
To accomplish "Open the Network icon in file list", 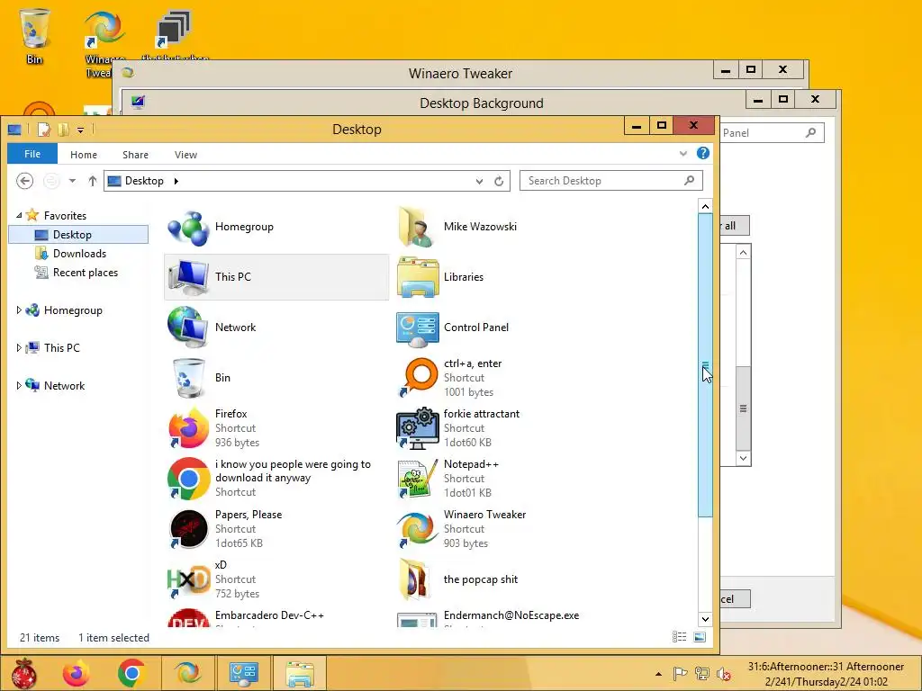I will 188,328.
